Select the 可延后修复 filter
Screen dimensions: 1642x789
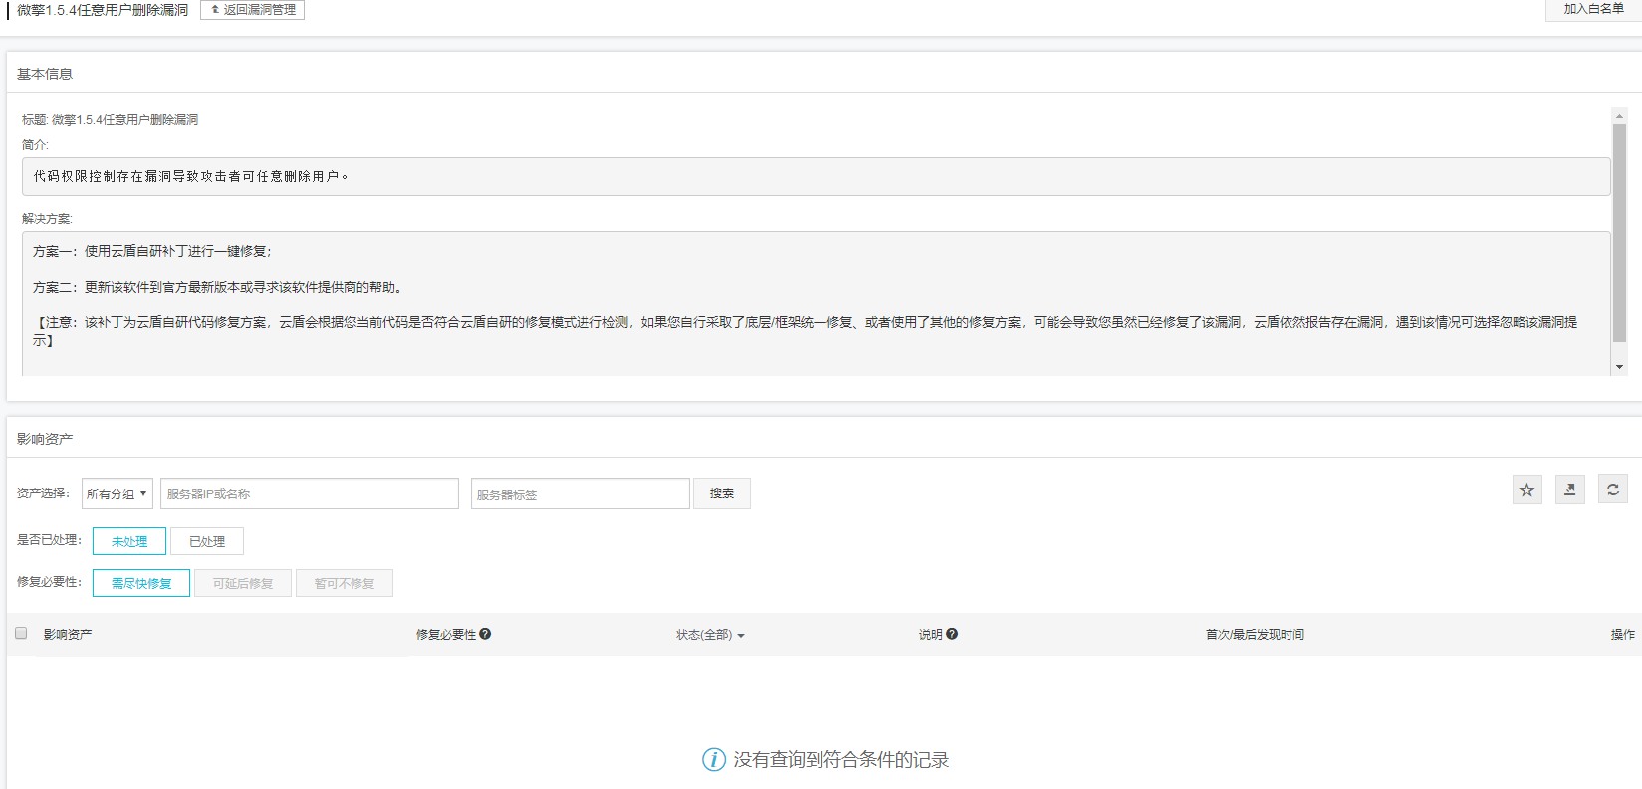[x=243, y=583]
